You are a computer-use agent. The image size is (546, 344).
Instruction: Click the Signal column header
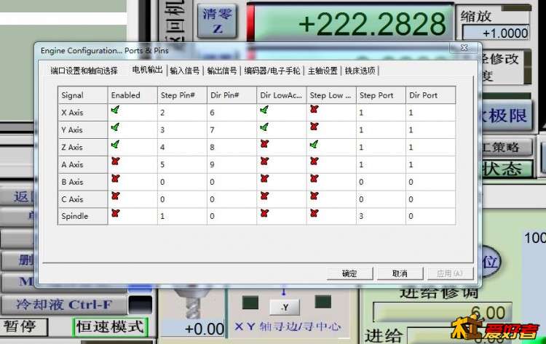tap(83, 95)
